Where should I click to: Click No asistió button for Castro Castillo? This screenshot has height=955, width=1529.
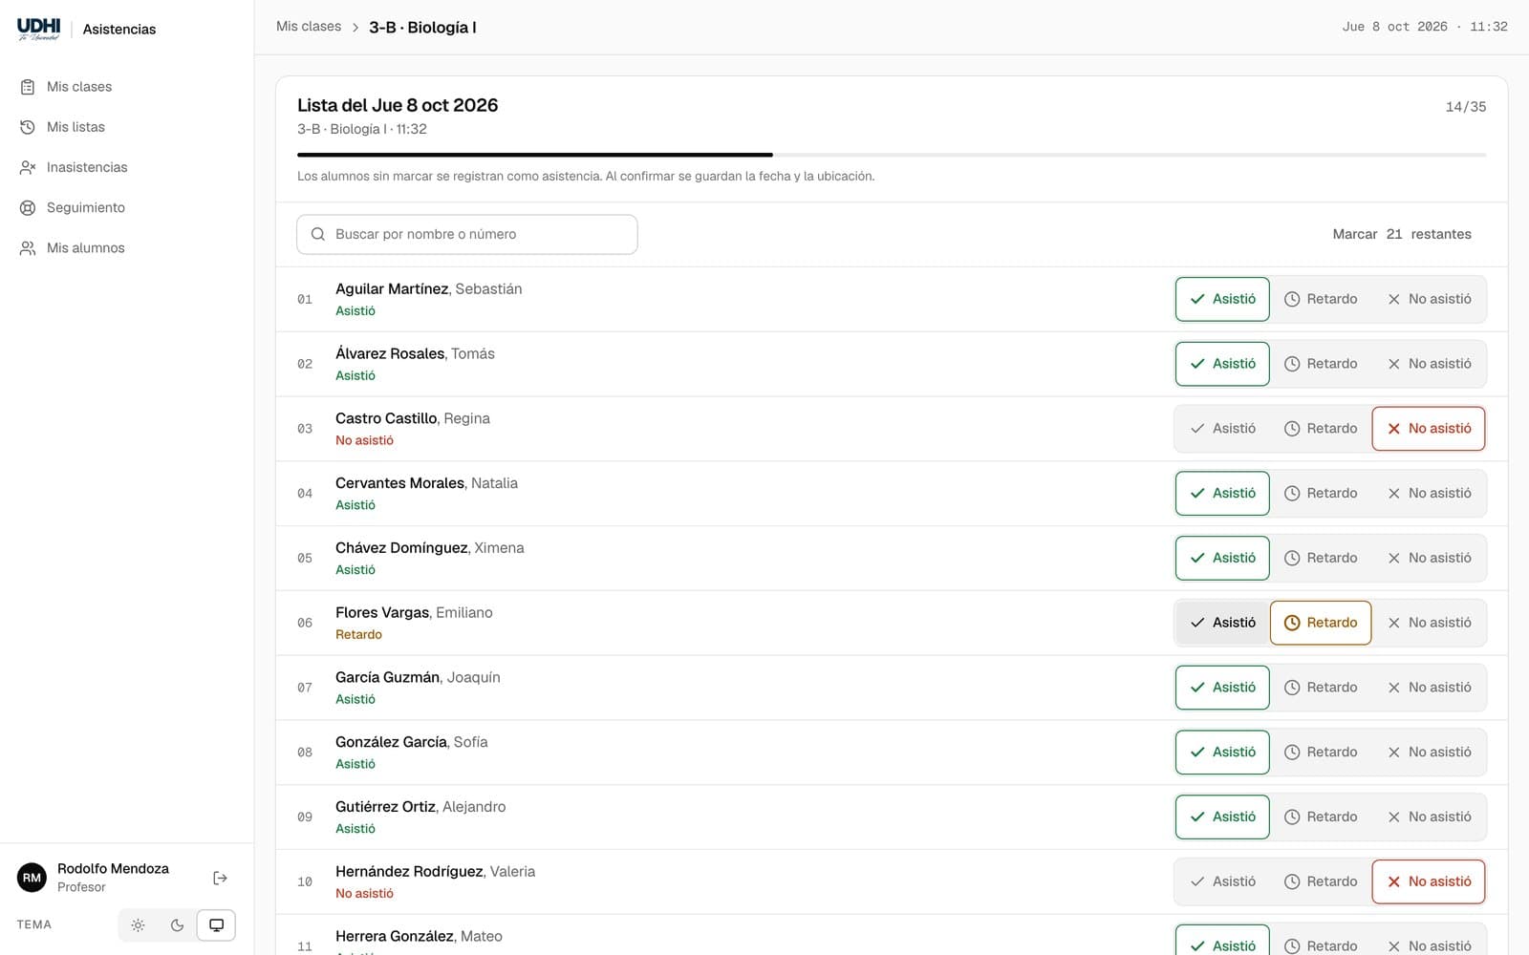point(1429,429)
